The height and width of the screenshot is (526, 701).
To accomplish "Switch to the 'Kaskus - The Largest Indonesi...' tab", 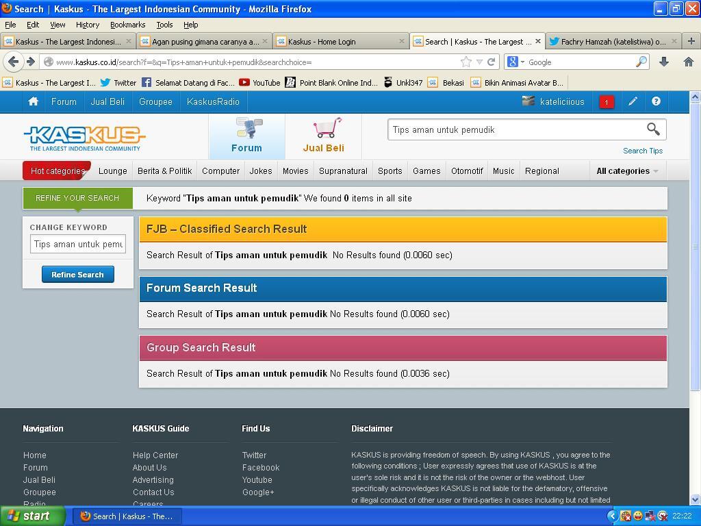I will coord(68,41).
